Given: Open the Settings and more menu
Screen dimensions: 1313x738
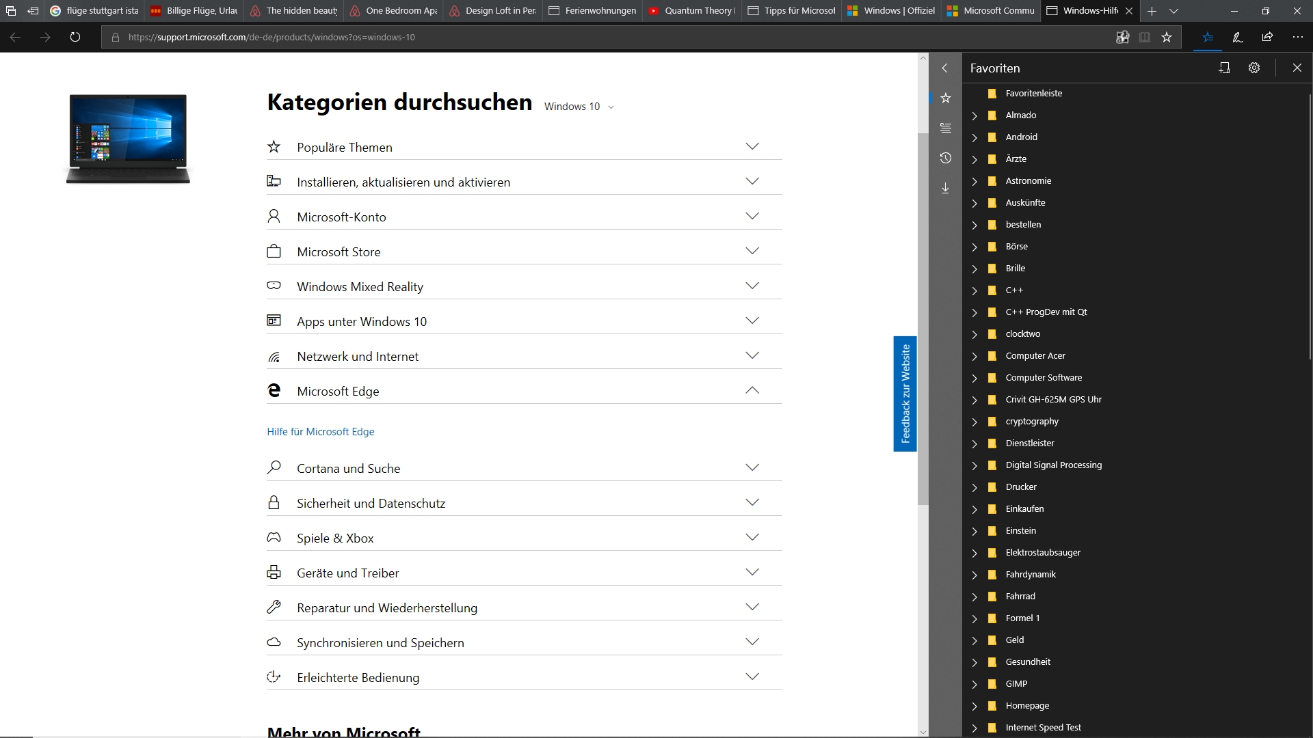Looking at the screenshot, I should (1298, 37).
